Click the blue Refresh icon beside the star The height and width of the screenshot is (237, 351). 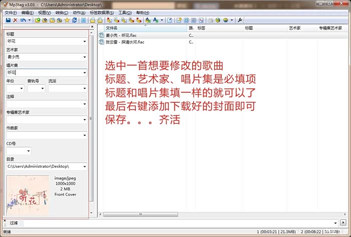point(75,20)
